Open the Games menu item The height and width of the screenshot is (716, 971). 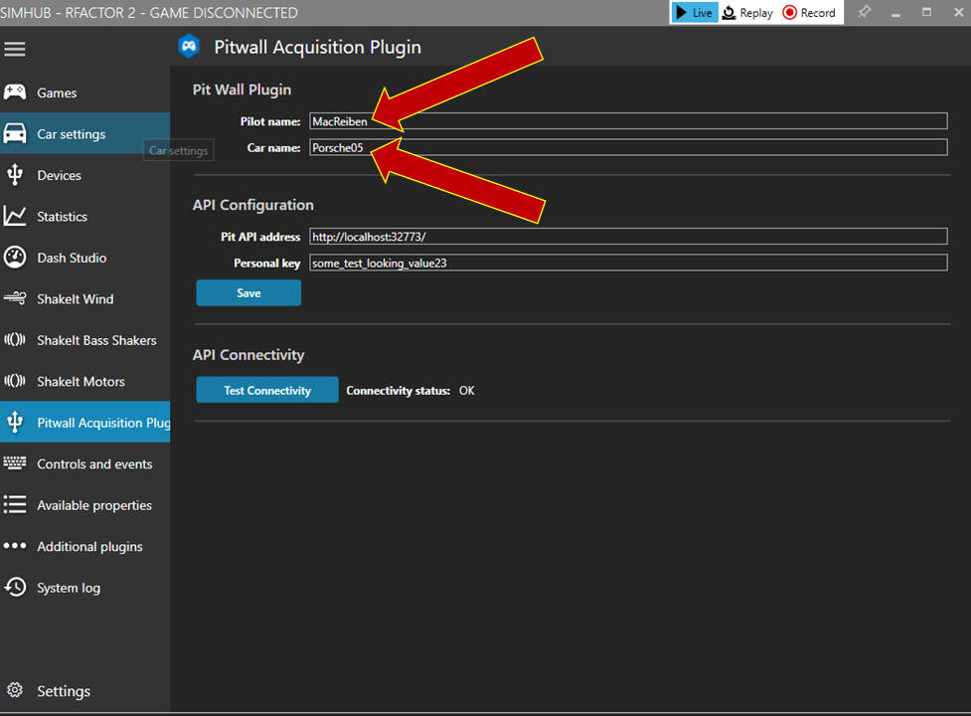(84, 92)
